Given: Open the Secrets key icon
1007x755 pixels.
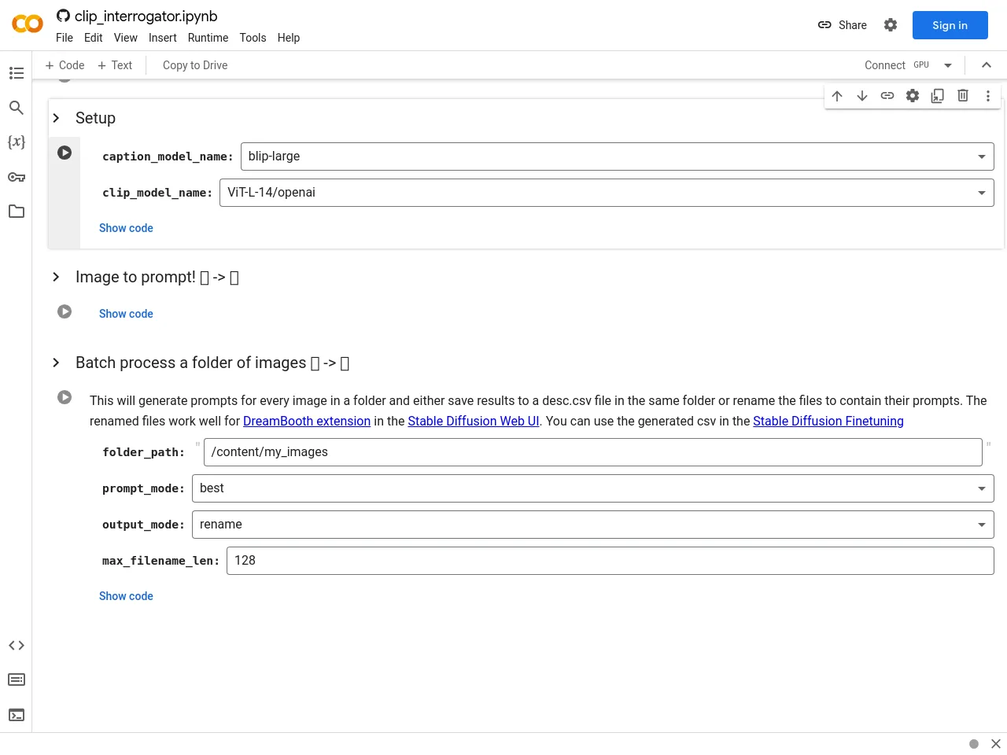Looking at the screenshot, I should click(x=17, y=177).
